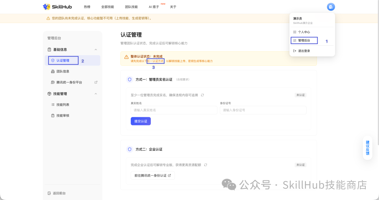
Task: Open the AI 搭子 nav item
Action: click(154, 7)
